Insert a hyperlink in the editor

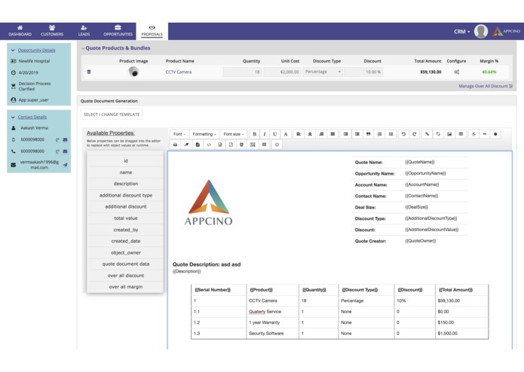pos(427,134)
